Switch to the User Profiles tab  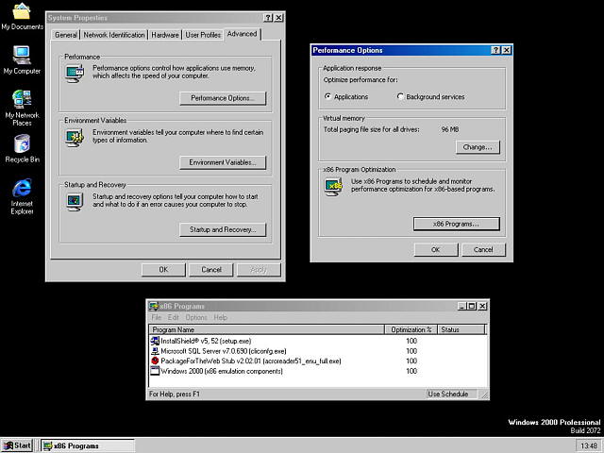click(x=203, y=35)
